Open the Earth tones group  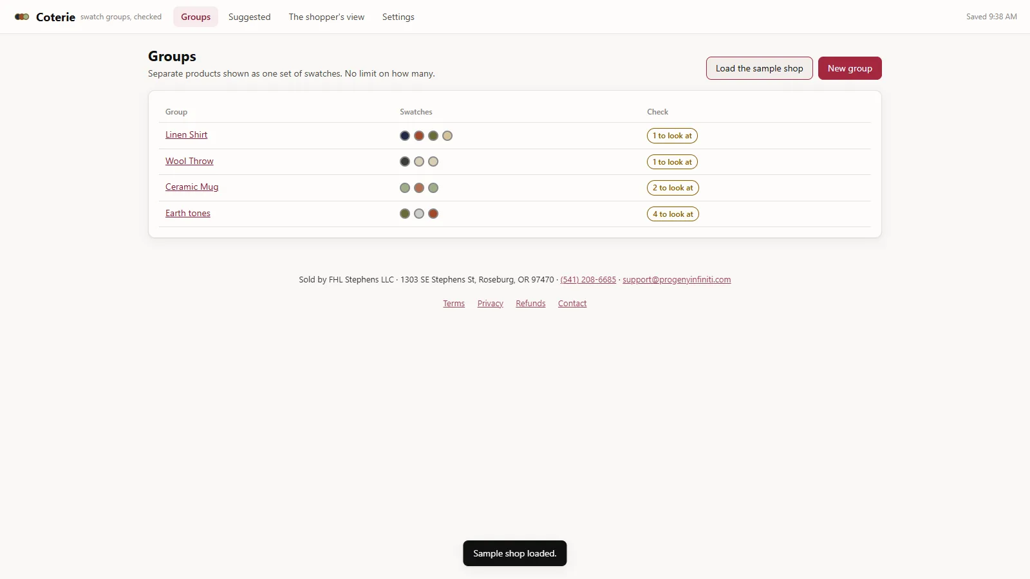[x=188, y=213]
